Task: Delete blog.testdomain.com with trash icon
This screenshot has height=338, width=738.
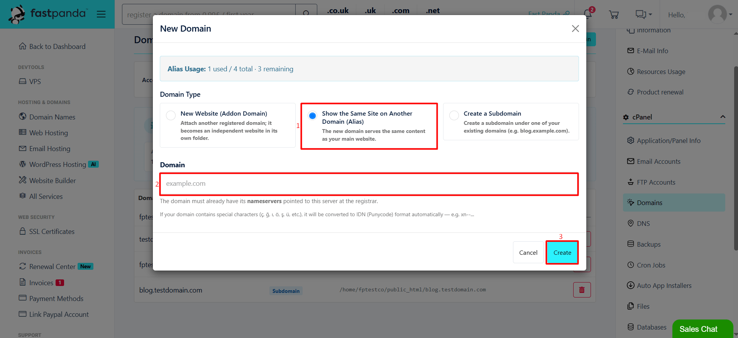Action: click(582, 290)
